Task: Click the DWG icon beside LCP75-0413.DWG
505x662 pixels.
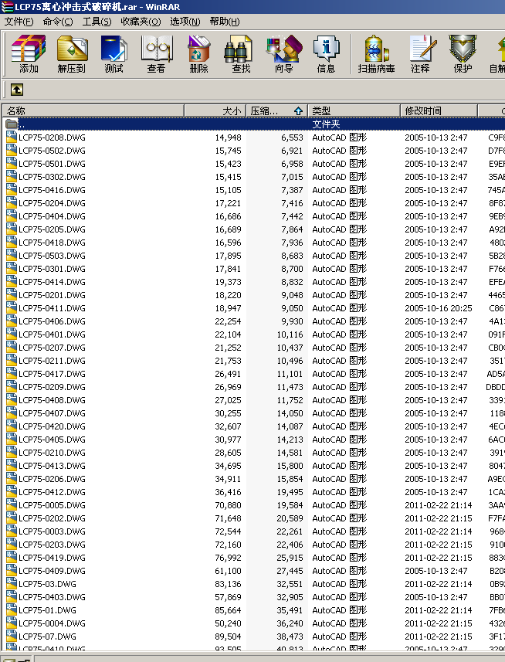Action: 12,466
